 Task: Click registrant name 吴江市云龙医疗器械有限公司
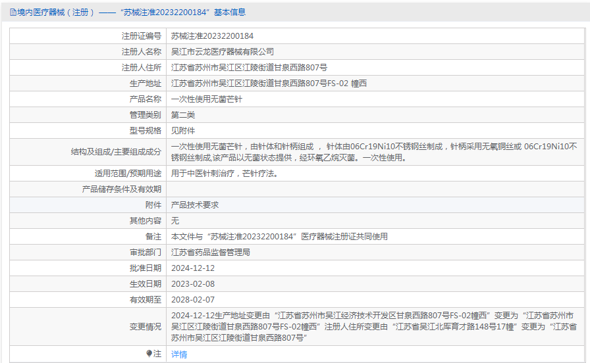point(223,52)
